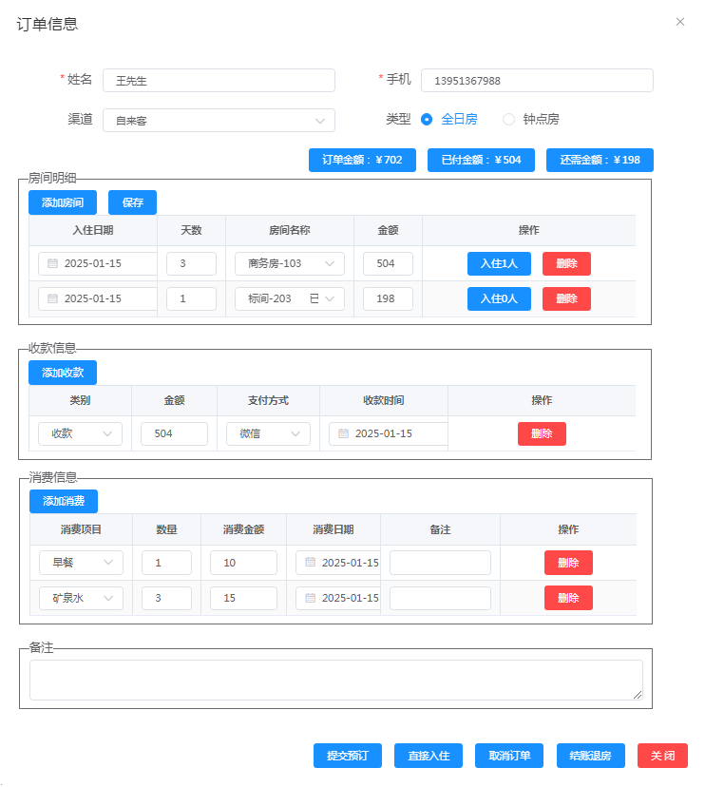Screen dimensions: 705x787
Task: Add a payment with 添加收款
Action: (63, 373)
